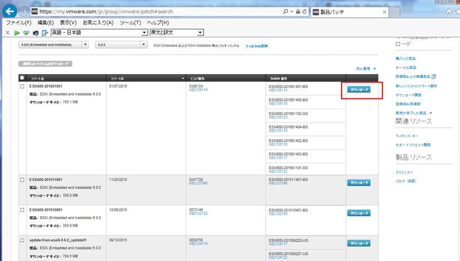Screen dimensions: 460x261
Task: Select ESXi600-201601404-BG bulletin text
Action: click(288, 127)
